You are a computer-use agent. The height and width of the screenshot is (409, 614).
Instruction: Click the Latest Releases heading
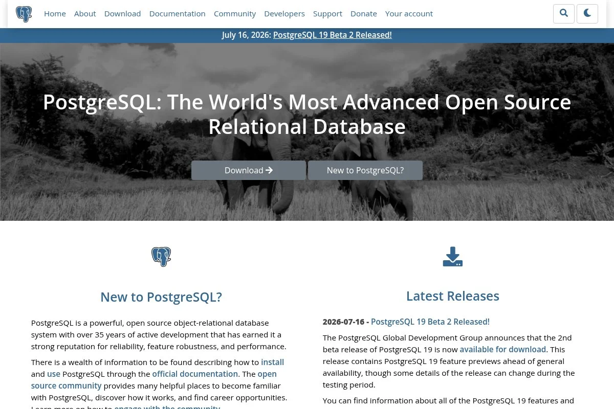coord(453,296)
